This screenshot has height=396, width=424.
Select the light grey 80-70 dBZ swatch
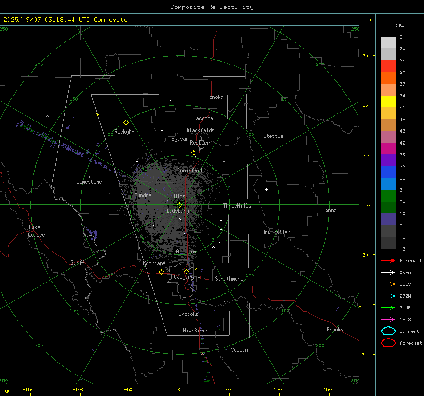(x=388, y=43)
